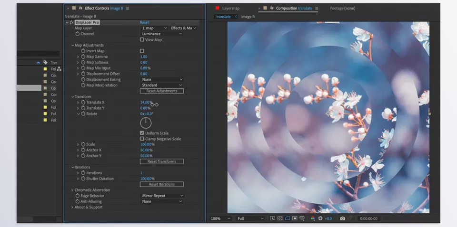Image resolution: width=457 pixels, height=227 pixels.
Task: Open the 100% magnification dropdown
Action: click(x=220, y=218)
